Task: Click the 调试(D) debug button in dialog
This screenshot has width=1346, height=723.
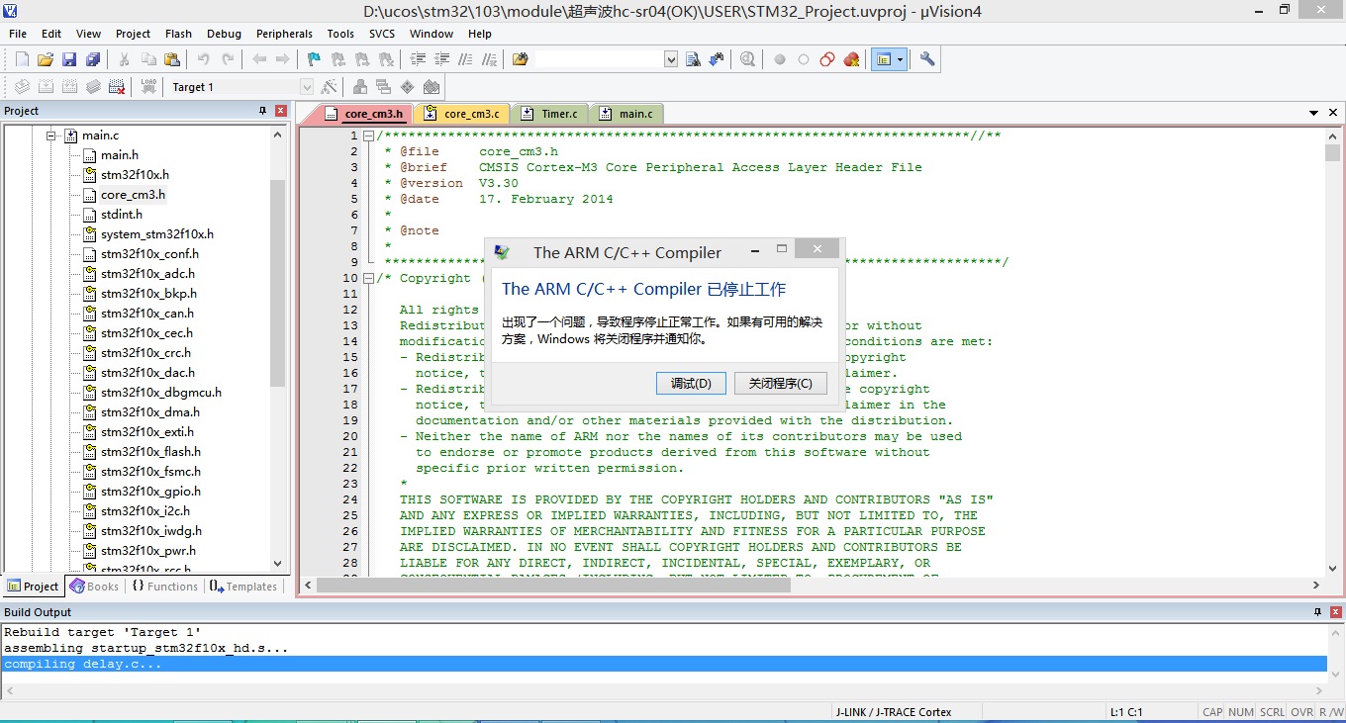Action: click(x=691, y=384)
